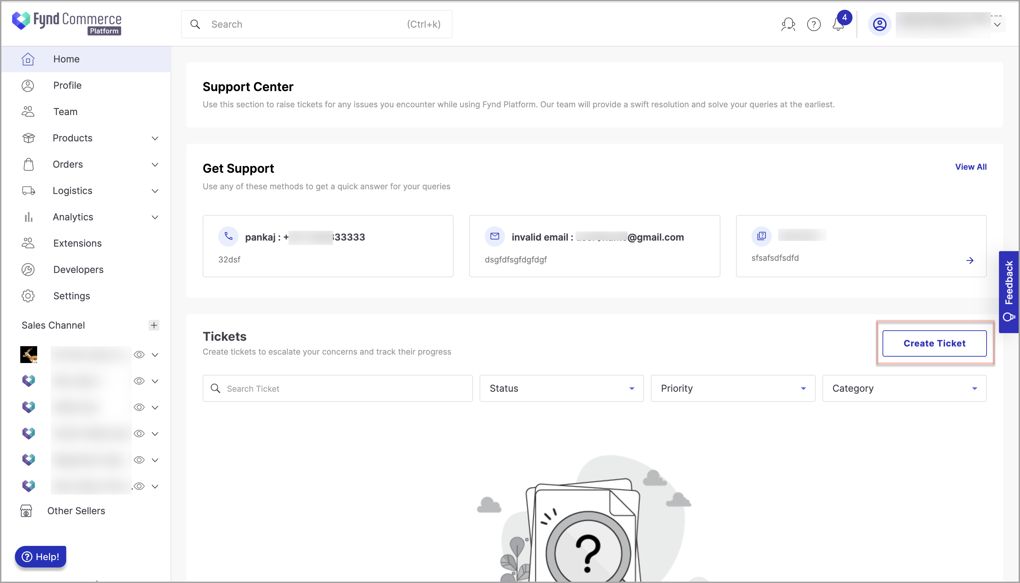Open Developers menu item
Screen dimensions: 1020x583
coord(86,270)
